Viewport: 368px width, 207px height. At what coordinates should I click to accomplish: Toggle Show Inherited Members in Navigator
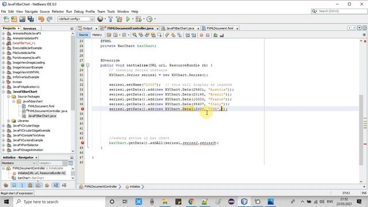point(6,185)
